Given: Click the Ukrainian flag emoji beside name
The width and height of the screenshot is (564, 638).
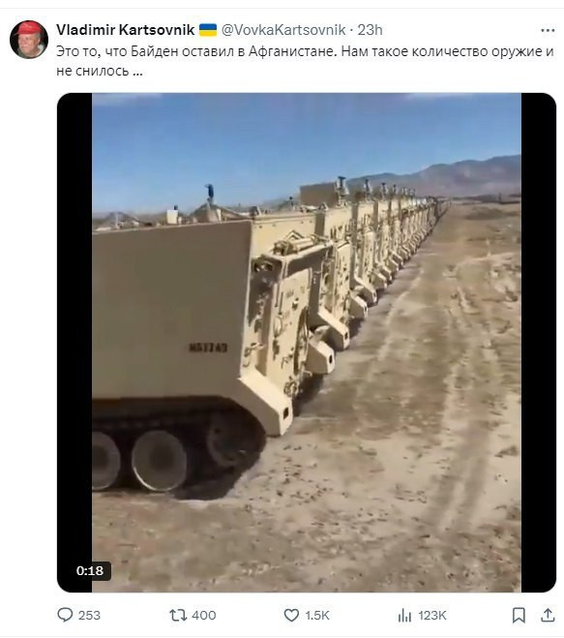Looking at the screenshot, I should [208, 30].
